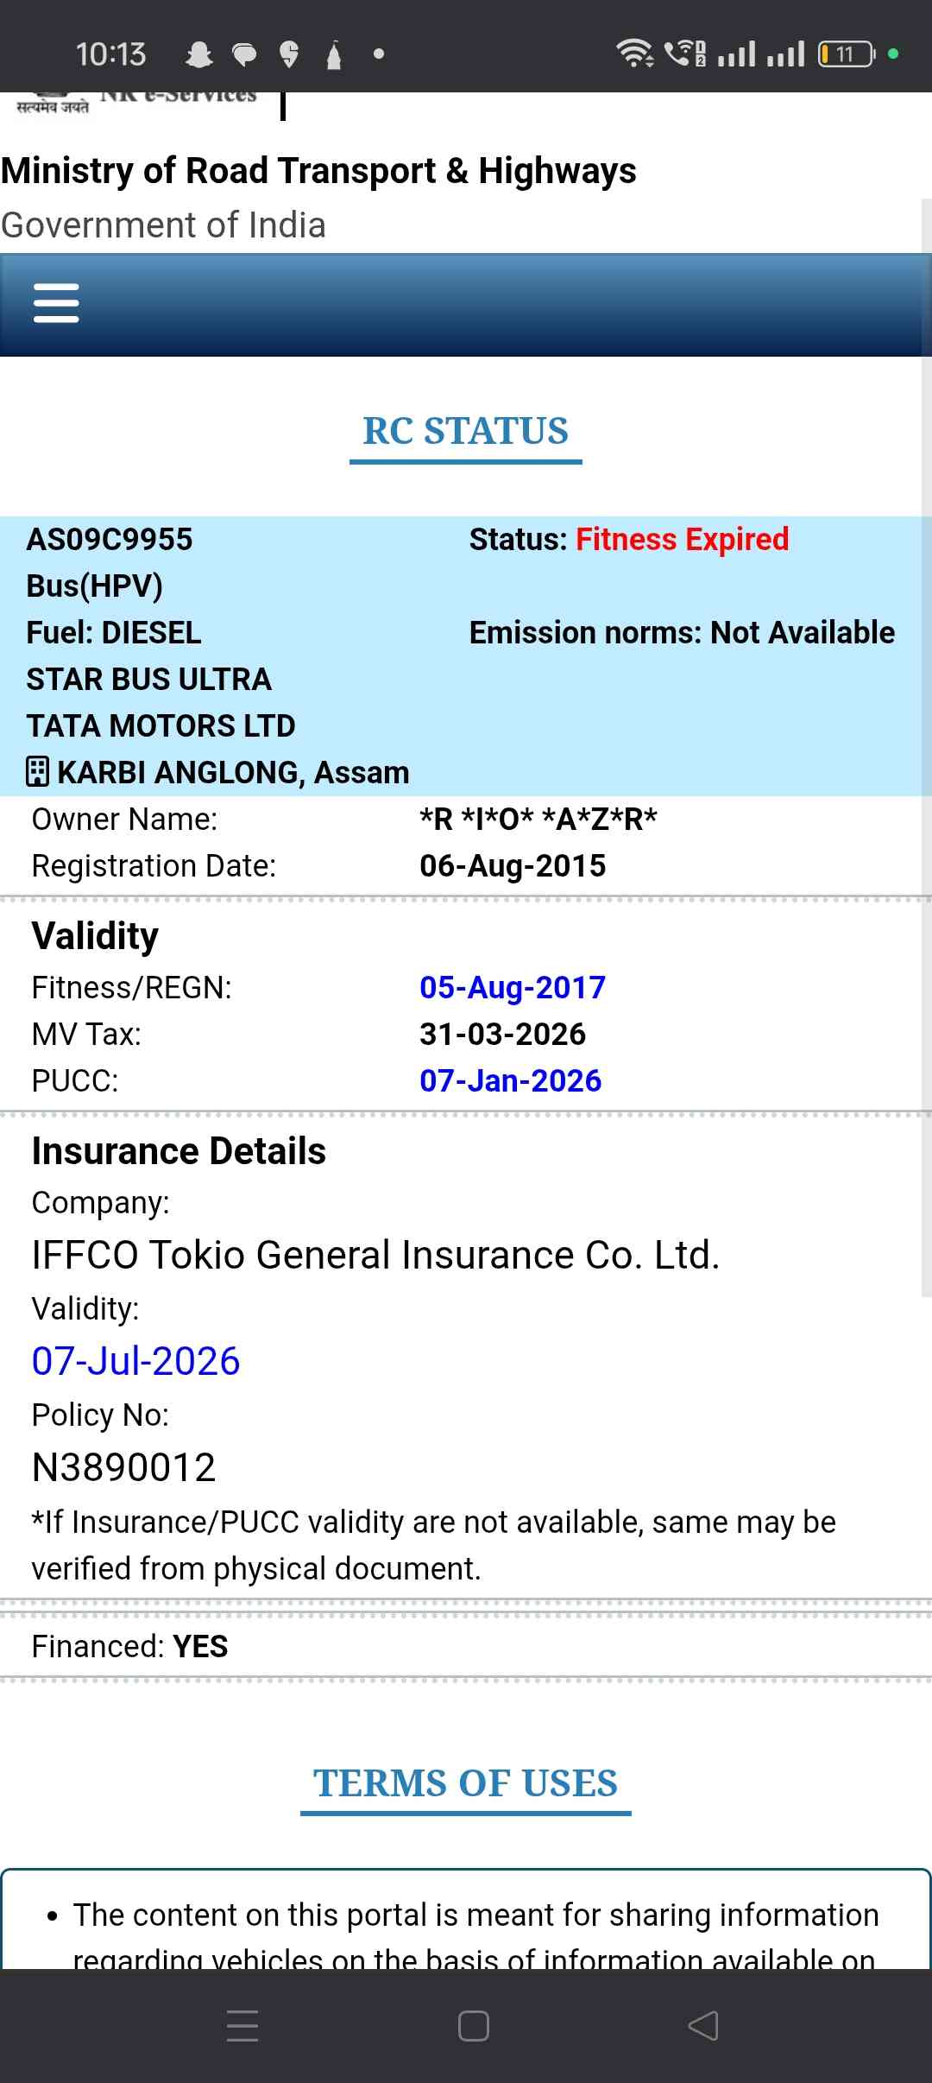
Task: Select the TERMS OF USES heading
Action: pyautogui.click(x=465, y=1782)
